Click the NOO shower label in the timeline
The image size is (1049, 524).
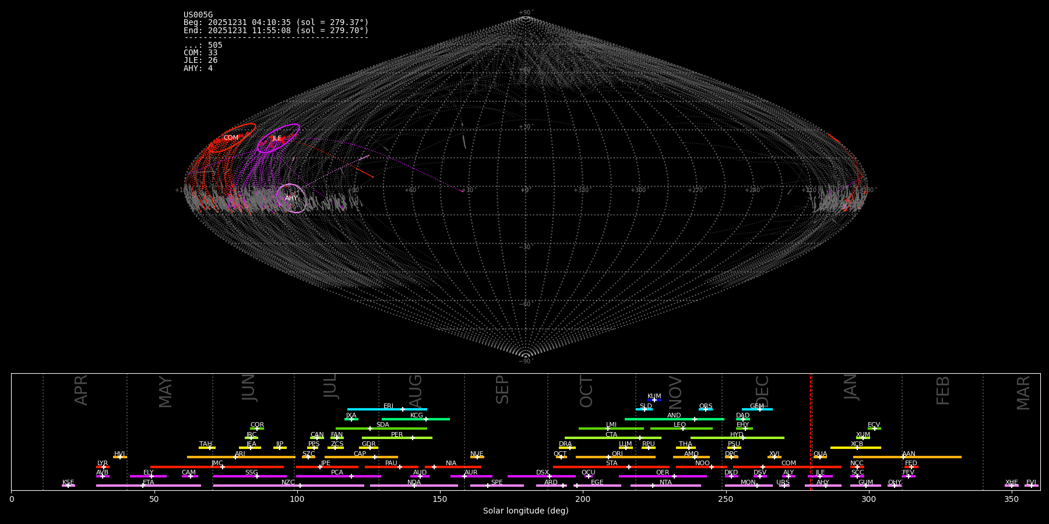coord(702,463)
